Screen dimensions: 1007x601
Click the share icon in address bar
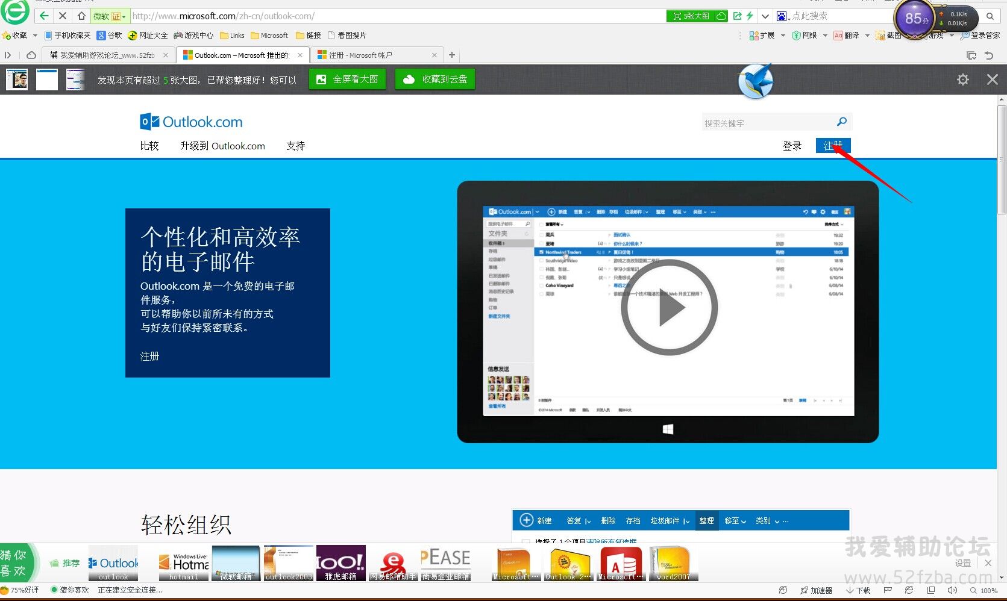tap(737, 16)
